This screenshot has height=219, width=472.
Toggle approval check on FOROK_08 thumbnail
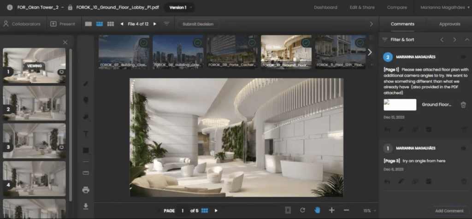198,43
